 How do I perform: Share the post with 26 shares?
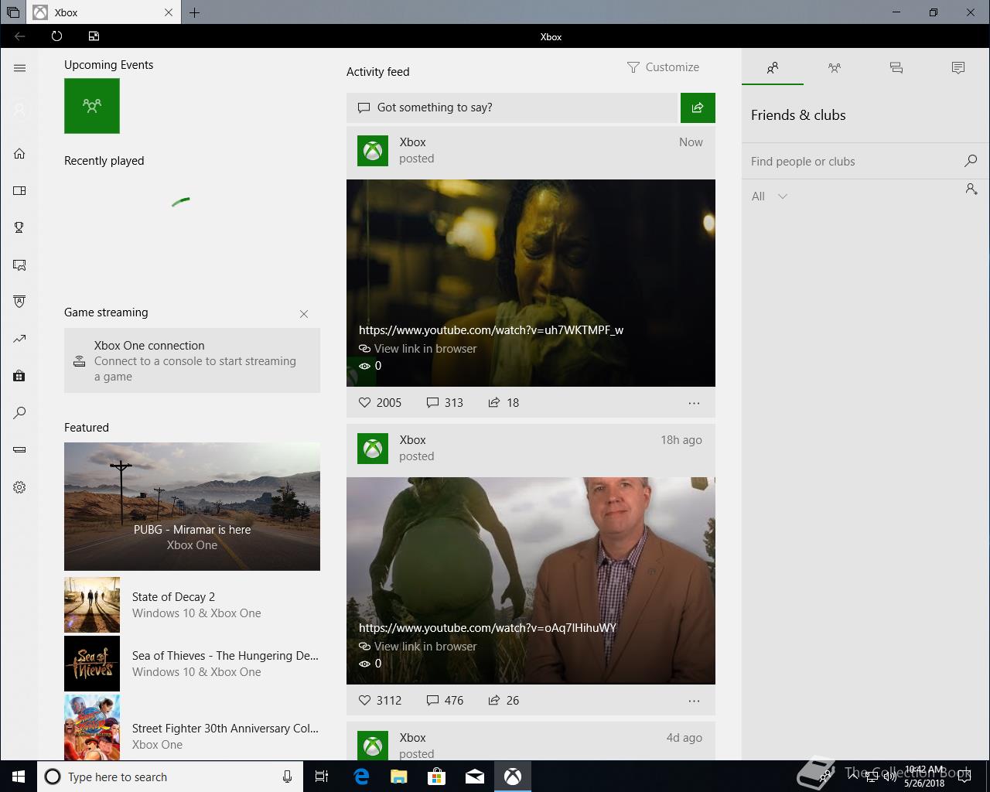pyautogui.click(x=504, y=700)
